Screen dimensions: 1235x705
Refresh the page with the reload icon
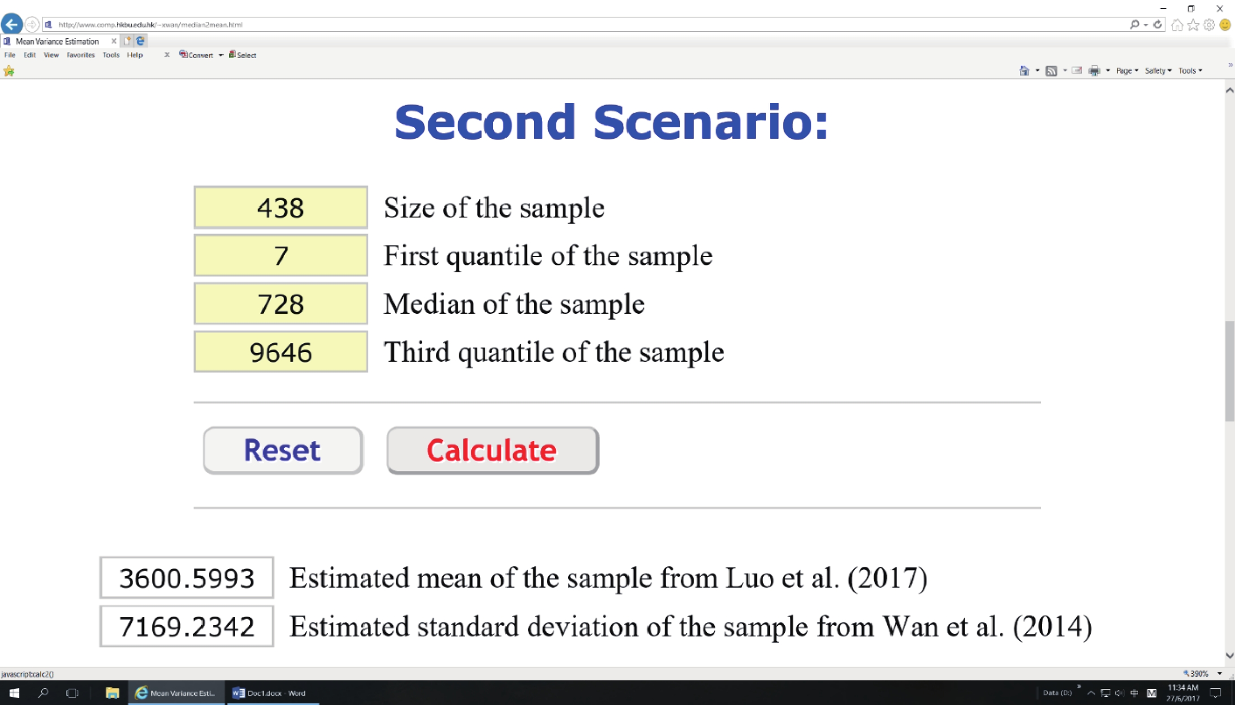click(x=1157, y=24)
